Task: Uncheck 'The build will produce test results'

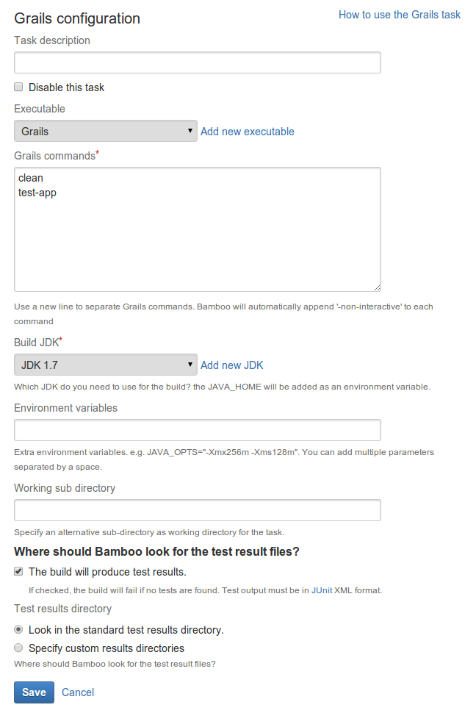Action: [x=18, y=571]
